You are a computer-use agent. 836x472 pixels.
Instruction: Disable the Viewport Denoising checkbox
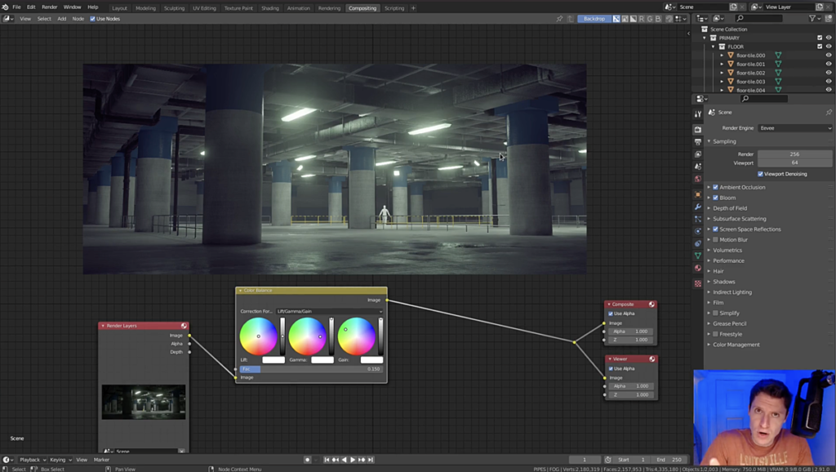click(760, 174)
